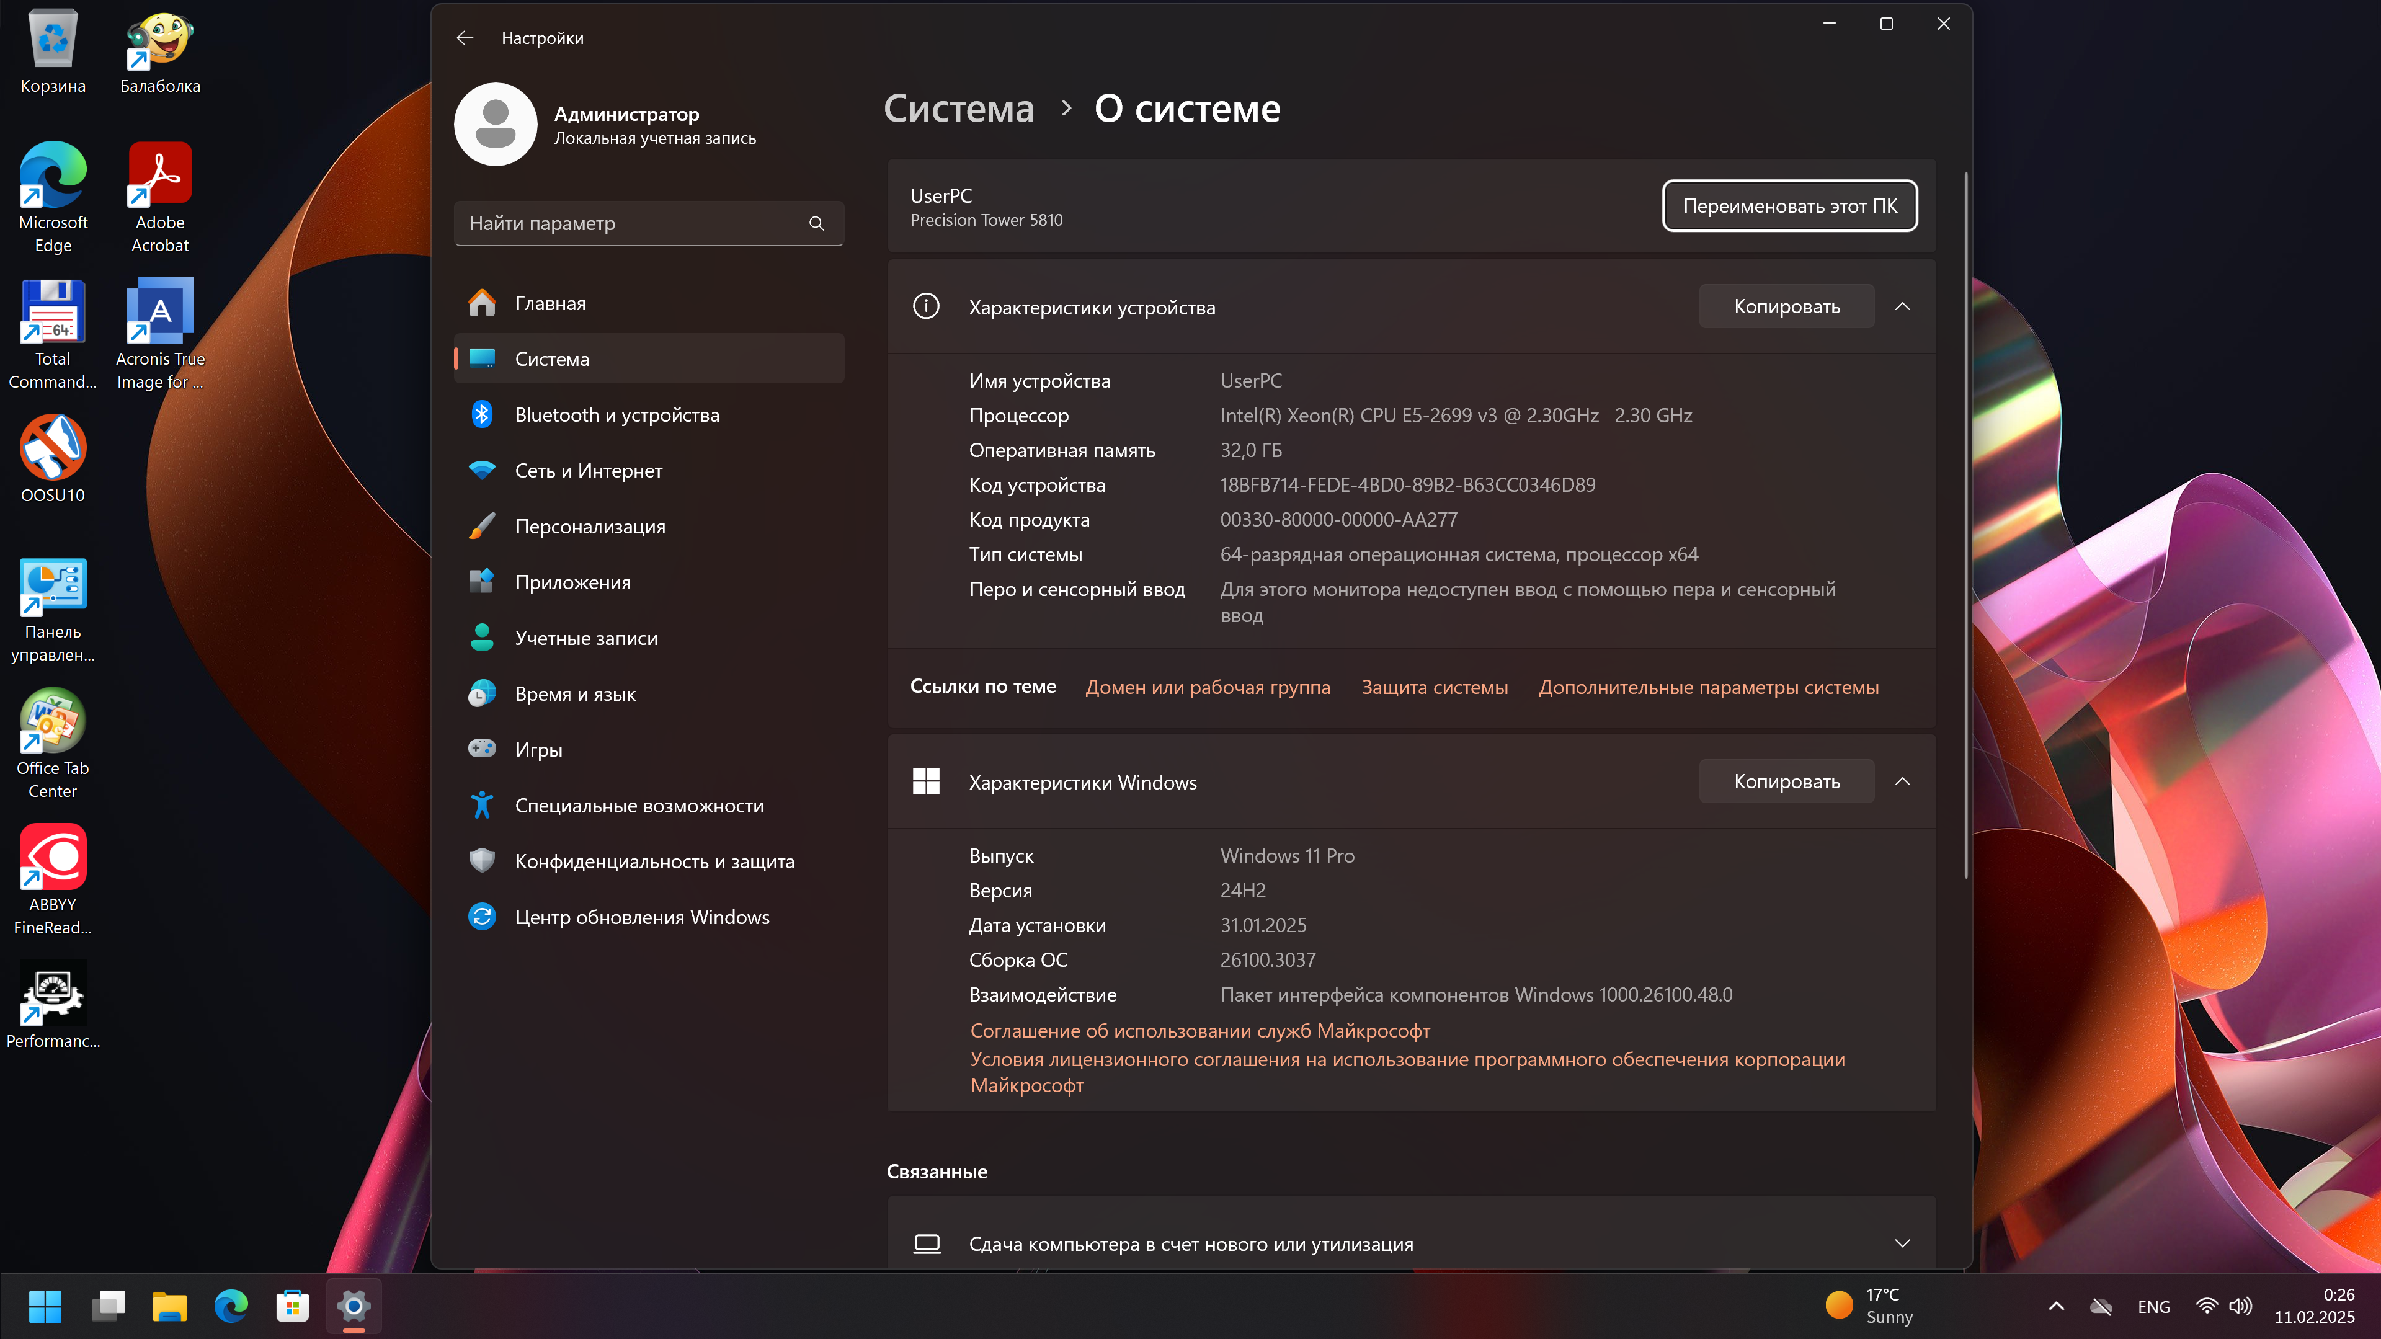Click the Settings gear on the taskbar
Image resolution: width=2381 pixels, height=1339 pixels.
354,1306
